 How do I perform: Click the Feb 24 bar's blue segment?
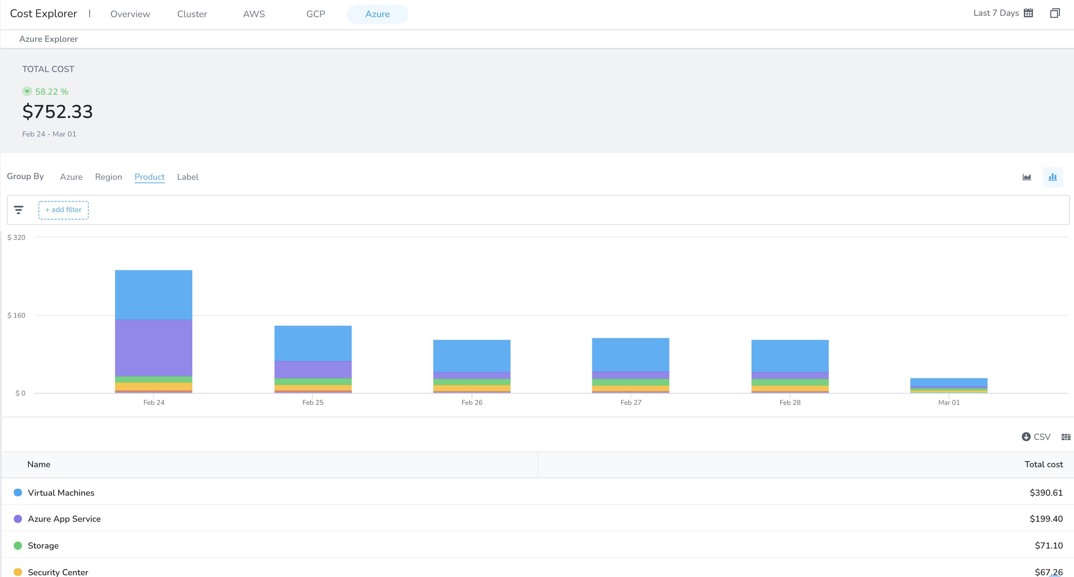pos(153,295)
